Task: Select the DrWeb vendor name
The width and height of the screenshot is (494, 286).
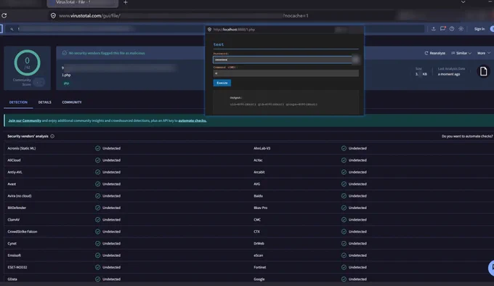Action: [x=259, y=243]
